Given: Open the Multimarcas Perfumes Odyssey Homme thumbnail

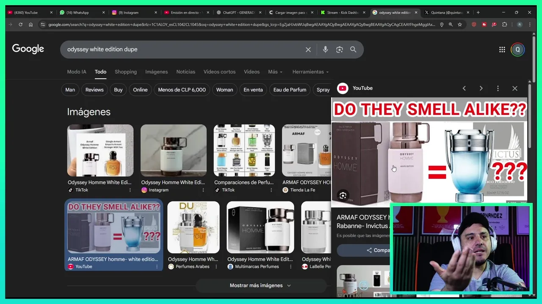Looking at the screenshot, I should pyautogui.click(x=260, y=227).
